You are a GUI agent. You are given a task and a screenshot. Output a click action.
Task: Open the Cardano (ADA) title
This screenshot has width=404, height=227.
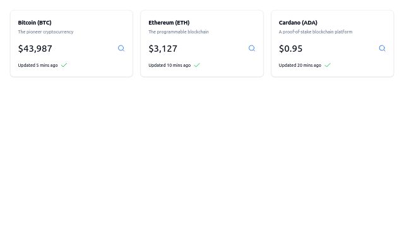298,23
